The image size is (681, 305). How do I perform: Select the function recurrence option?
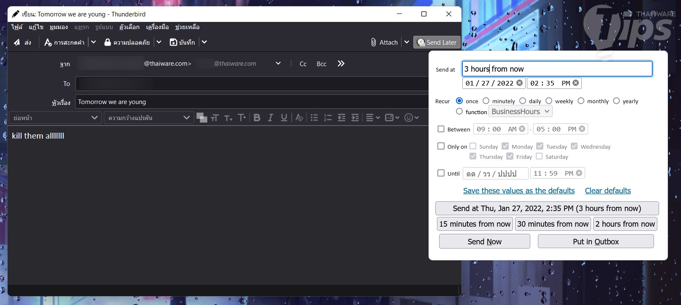coord(459,112)
